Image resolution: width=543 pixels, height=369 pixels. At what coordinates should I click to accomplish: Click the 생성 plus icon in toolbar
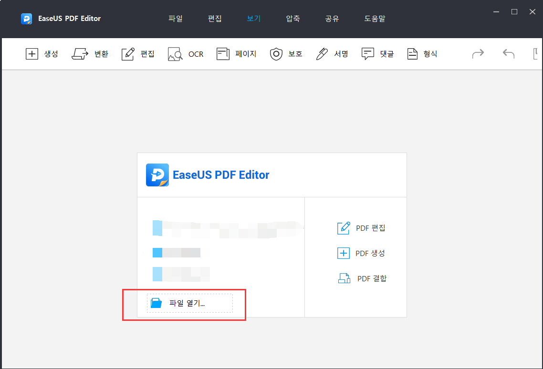click(32, 54)
